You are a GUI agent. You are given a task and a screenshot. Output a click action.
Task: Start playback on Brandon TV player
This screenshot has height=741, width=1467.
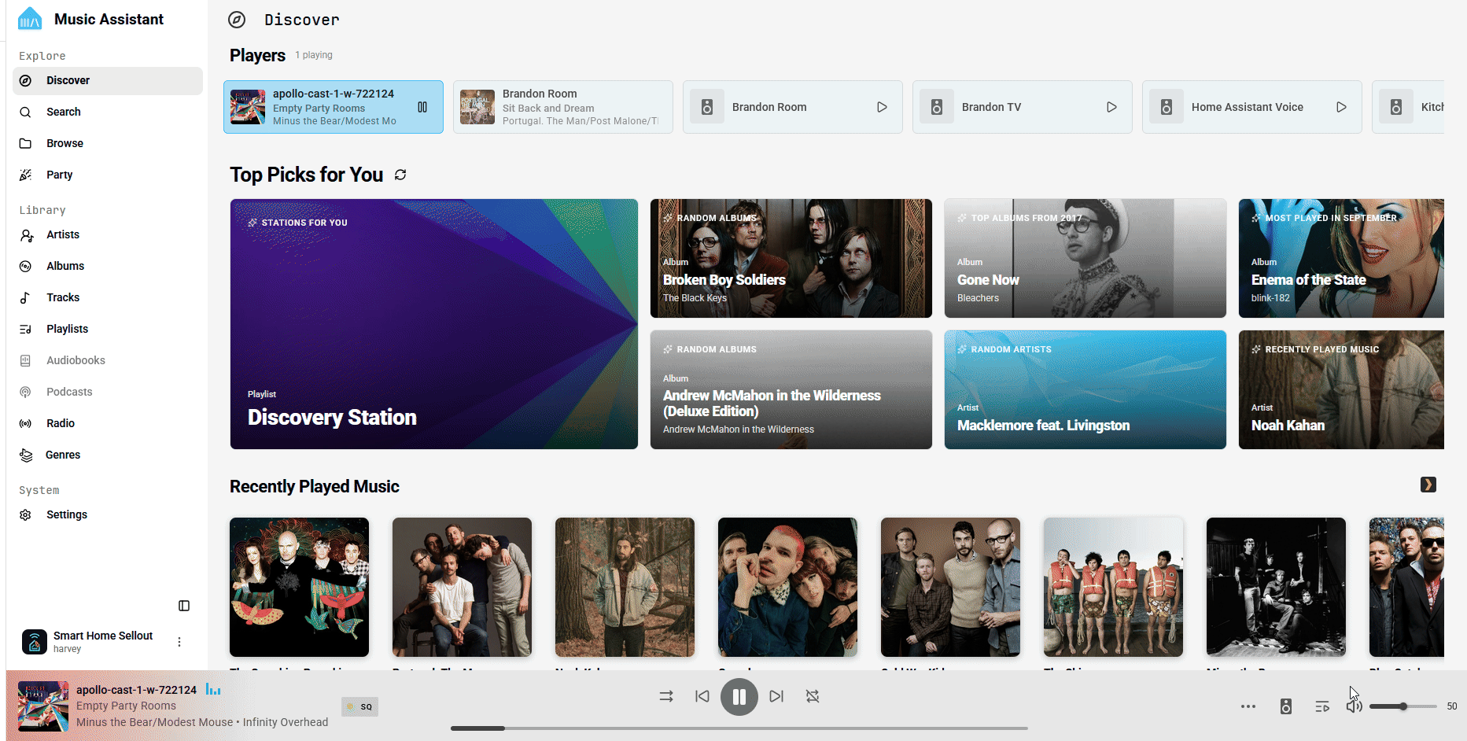(x=1111, y=107)
